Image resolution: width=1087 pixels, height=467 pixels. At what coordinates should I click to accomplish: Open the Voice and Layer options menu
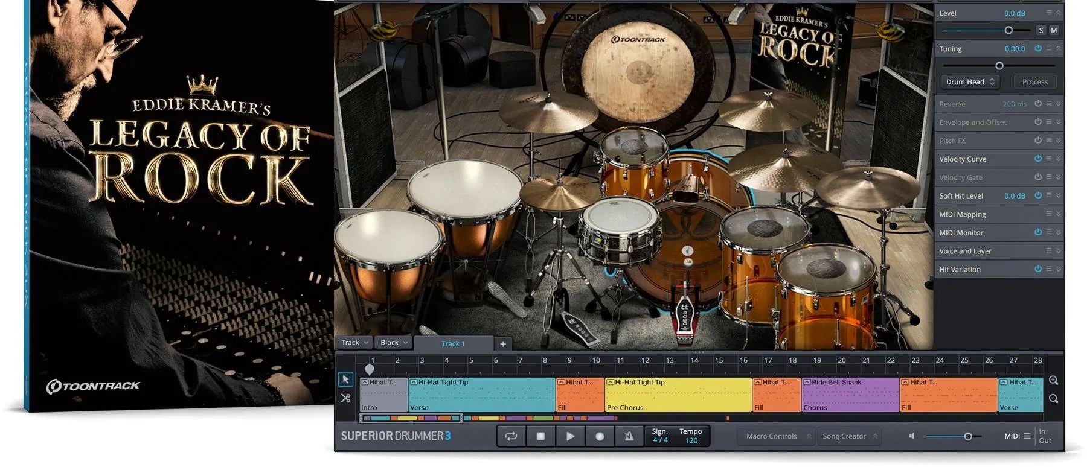pyautogui.click(x=1049, y=250)
